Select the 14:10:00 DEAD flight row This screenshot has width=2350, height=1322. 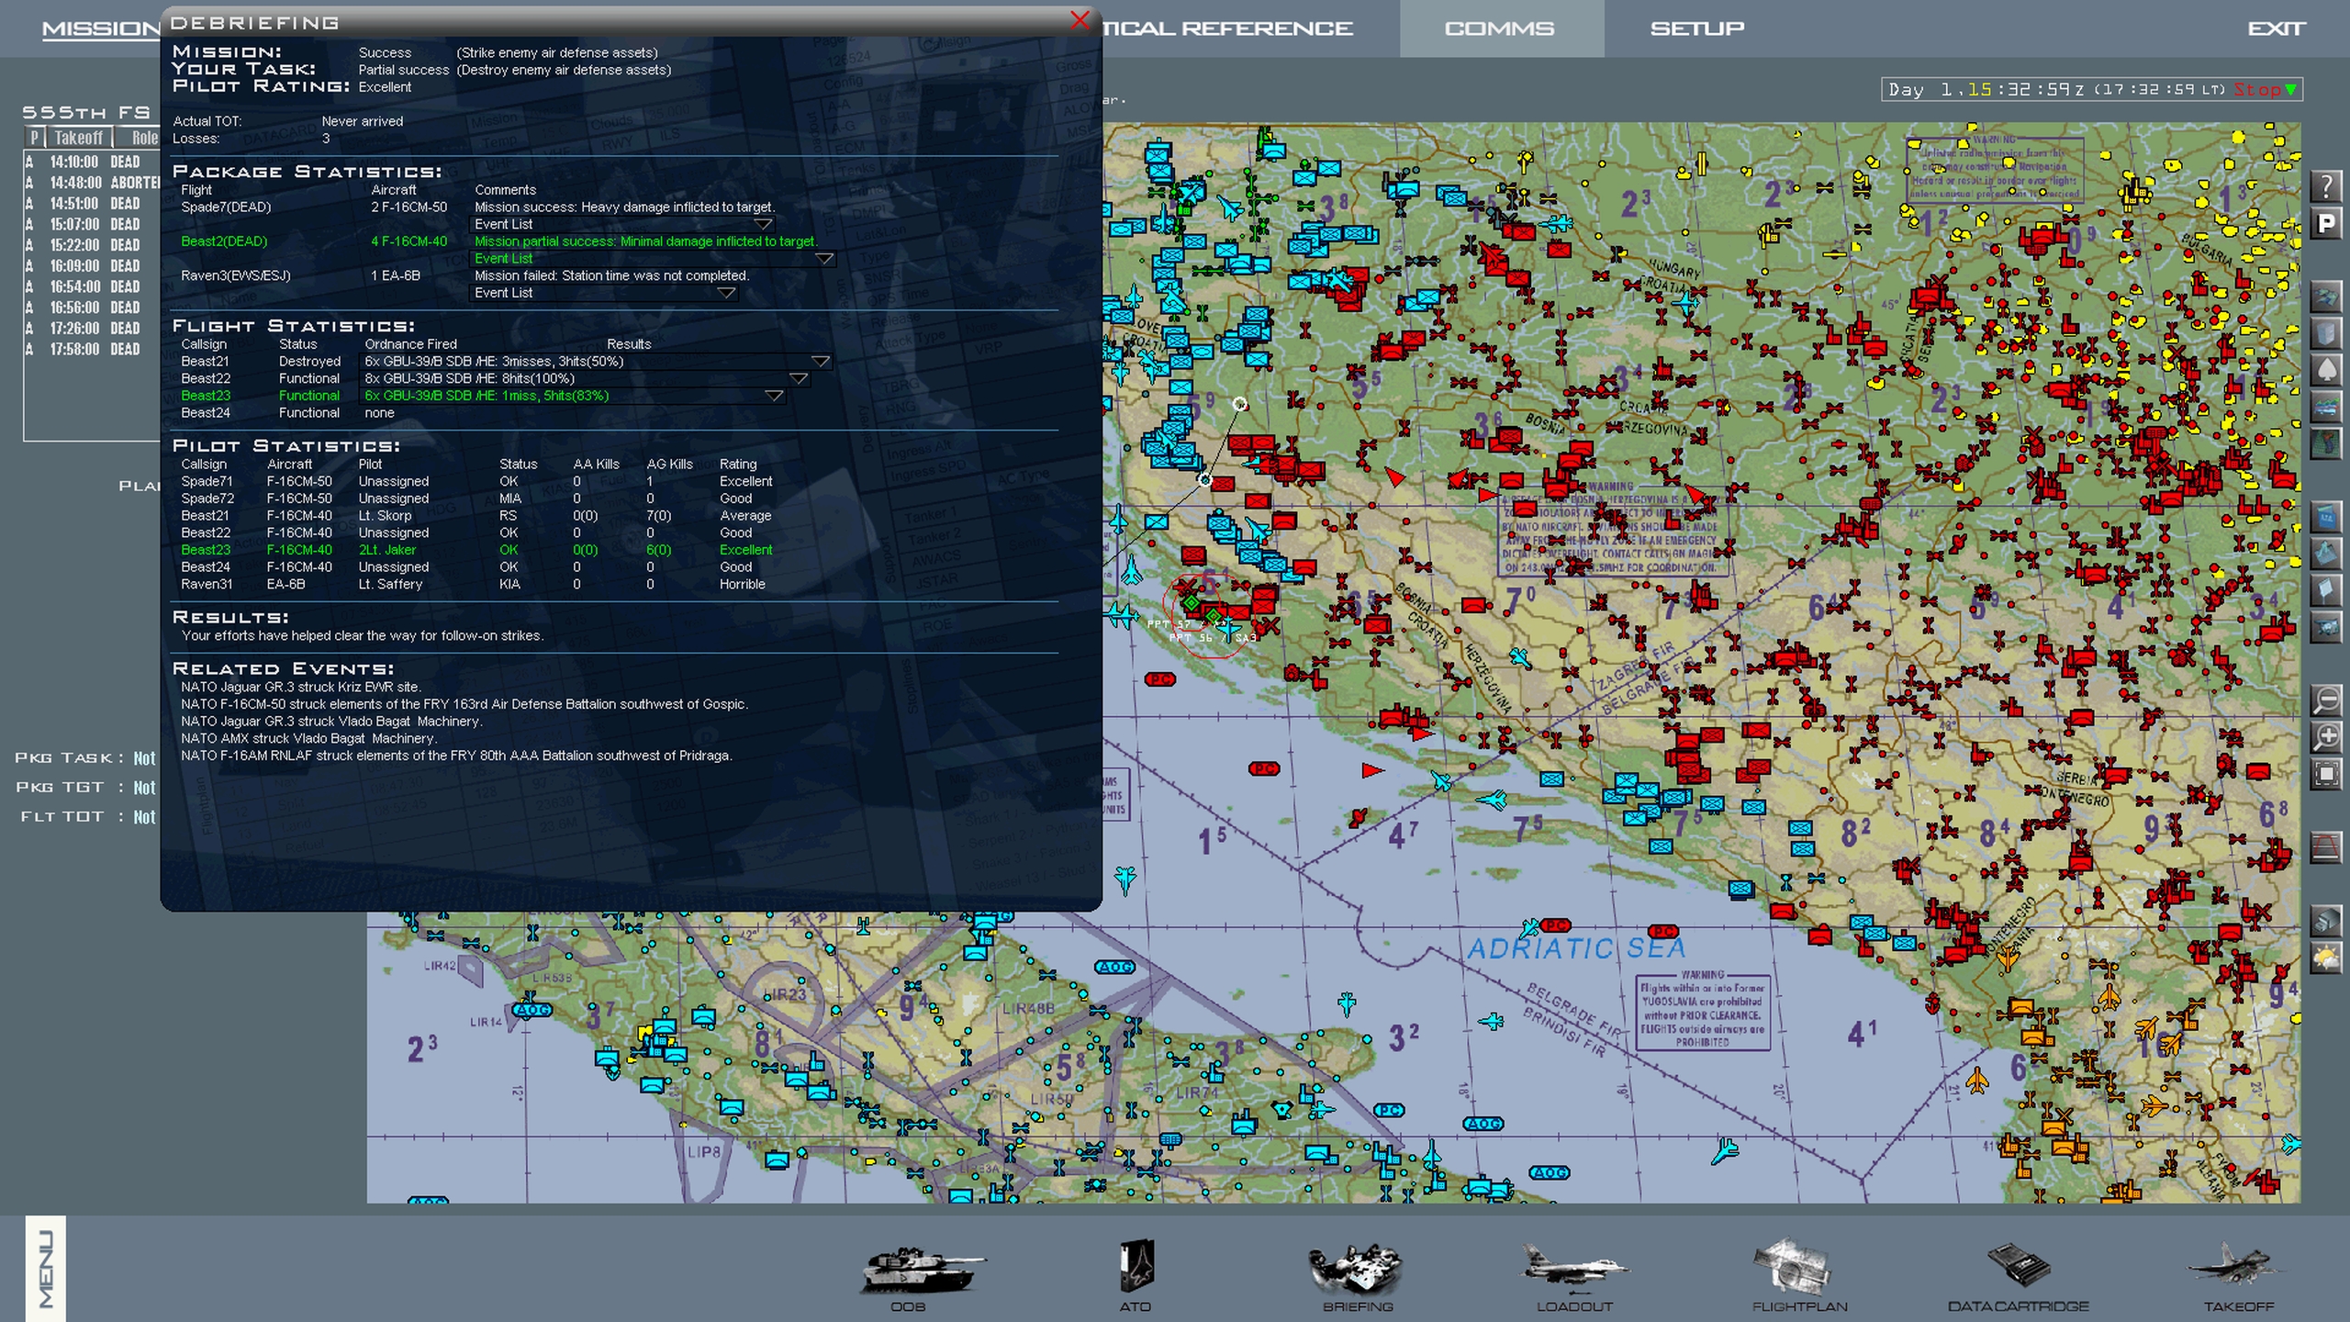(94, 162)
